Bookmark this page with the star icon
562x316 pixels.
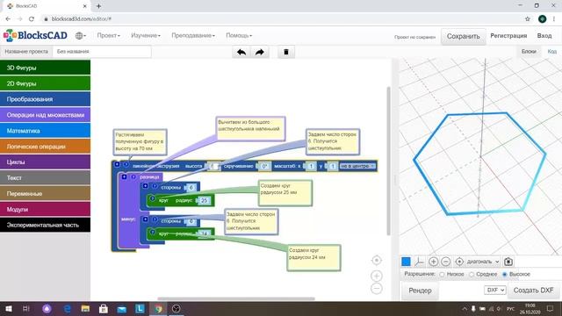click(x=527, y=19)
